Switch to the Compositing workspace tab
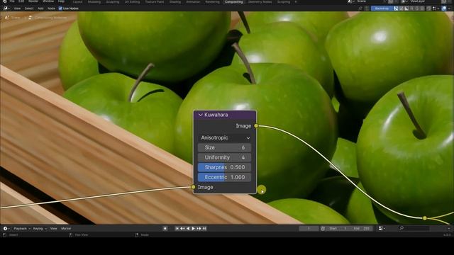Viewport: 454px width, 255px height. (x=233, y=1)
